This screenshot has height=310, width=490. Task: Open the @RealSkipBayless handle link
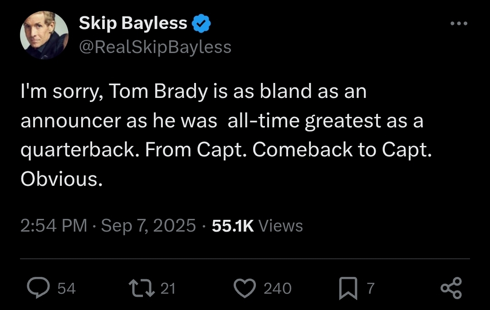pyautogui.click(x=155, y=47)
